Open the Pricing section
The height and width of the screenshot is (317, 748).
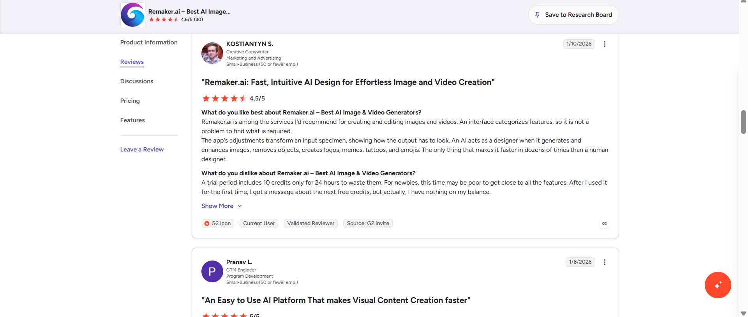pyautogui.click(x=130, y=101)
